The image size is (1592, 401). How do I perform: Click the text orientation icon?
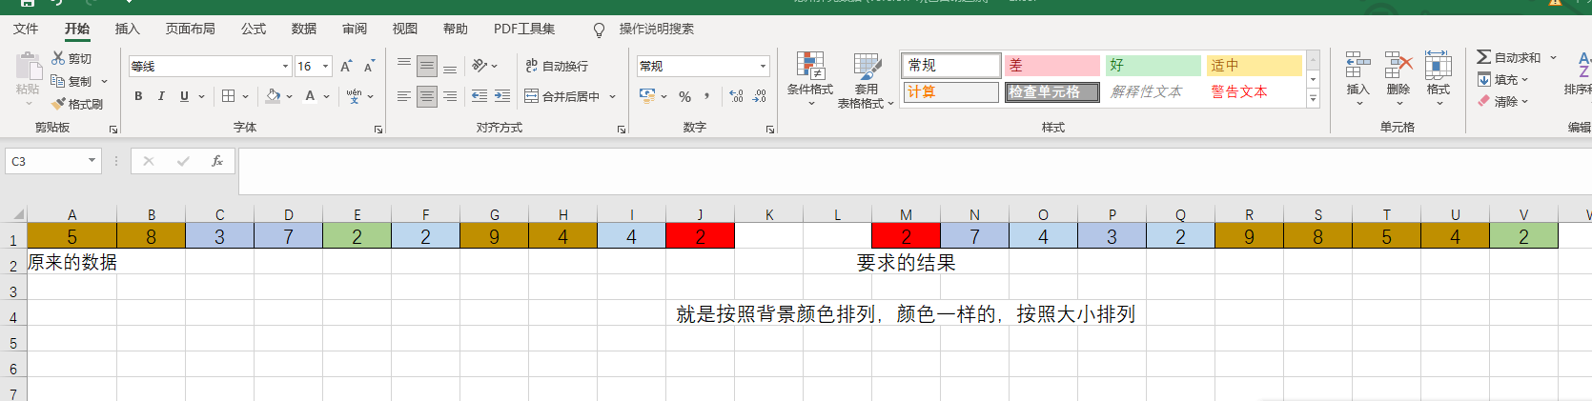[x=480, y=66]
